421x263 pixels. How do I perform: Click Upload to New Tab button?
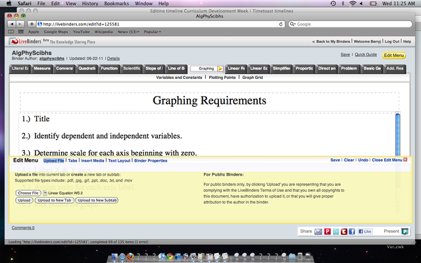(x=54, y=200)
